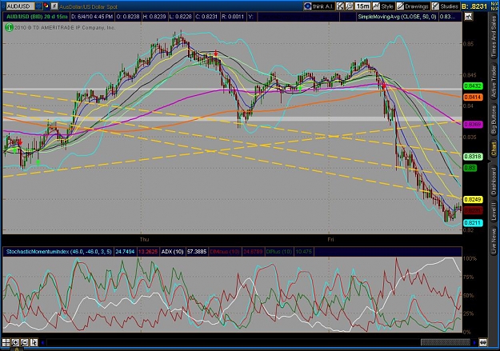Click the horizontal time scrollbar thumb
Image resolution: width=500 pixels, height=351 pixels.
pos(445,343)
